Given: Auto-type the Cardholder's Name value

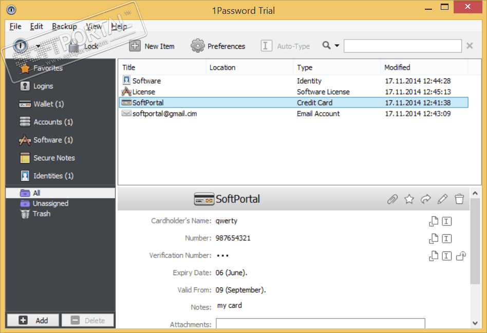Looking at the screenshot, I should 446,221.
